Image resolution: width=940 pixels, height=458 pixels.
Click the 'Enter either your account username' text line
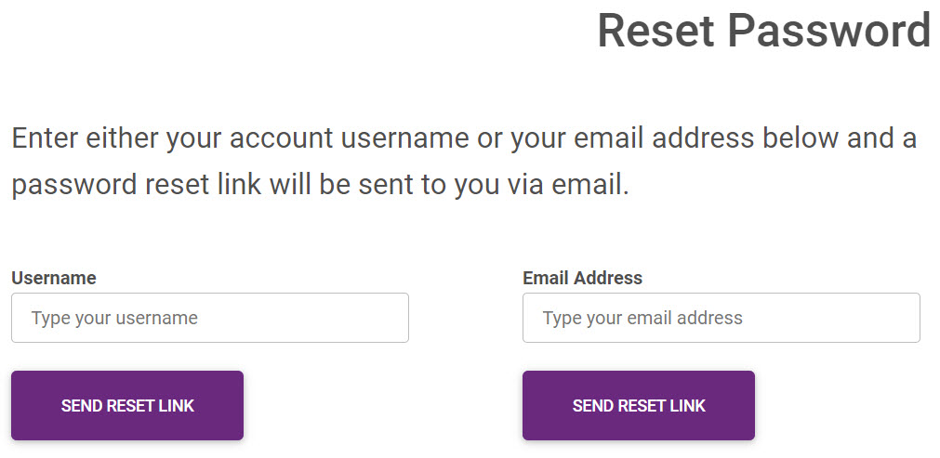point(463,139)
